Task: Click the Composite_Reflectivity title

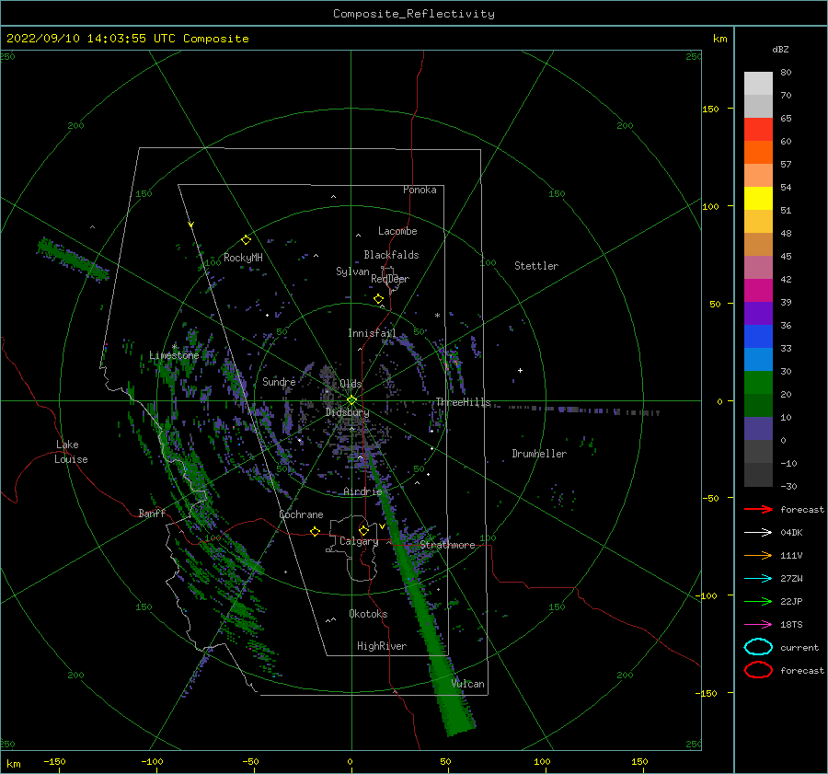Action: [414, 14]
